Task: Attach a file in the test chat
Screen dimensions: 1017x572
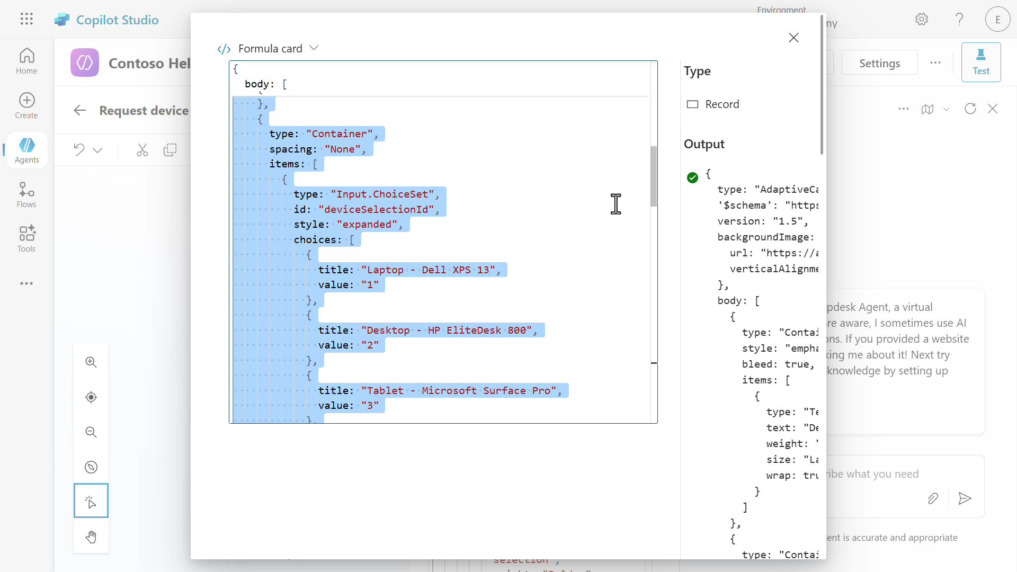Action: point(933,498)
